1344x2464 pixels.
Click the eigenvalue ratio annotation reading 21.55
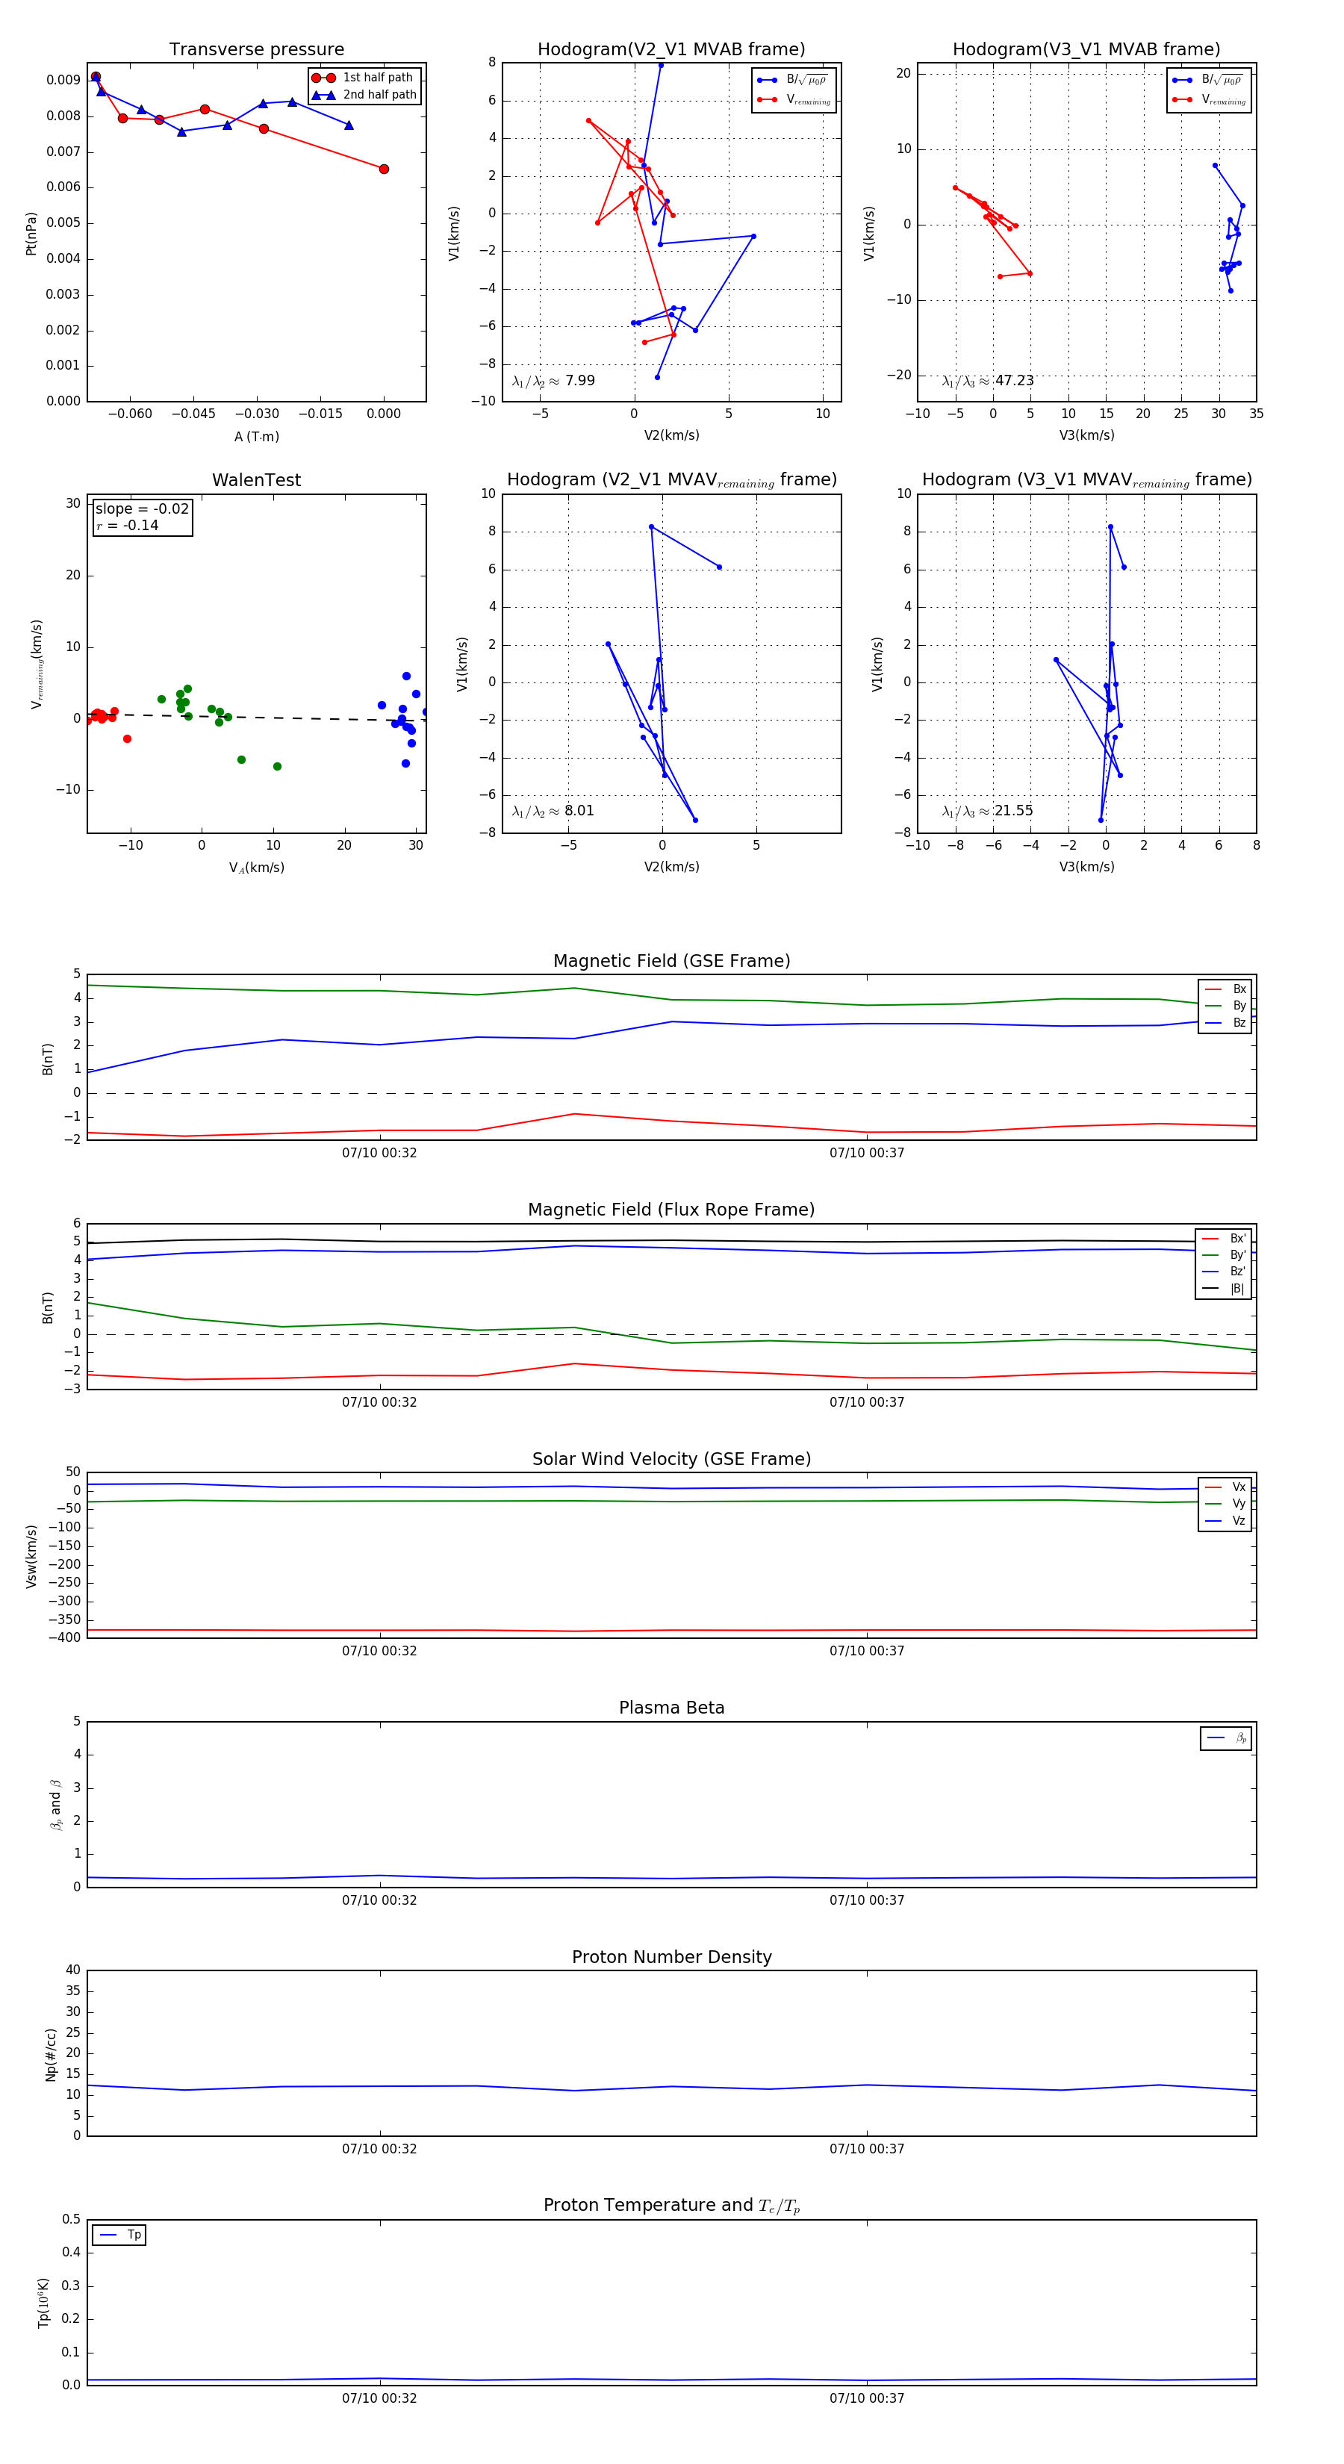coord(987,811)
